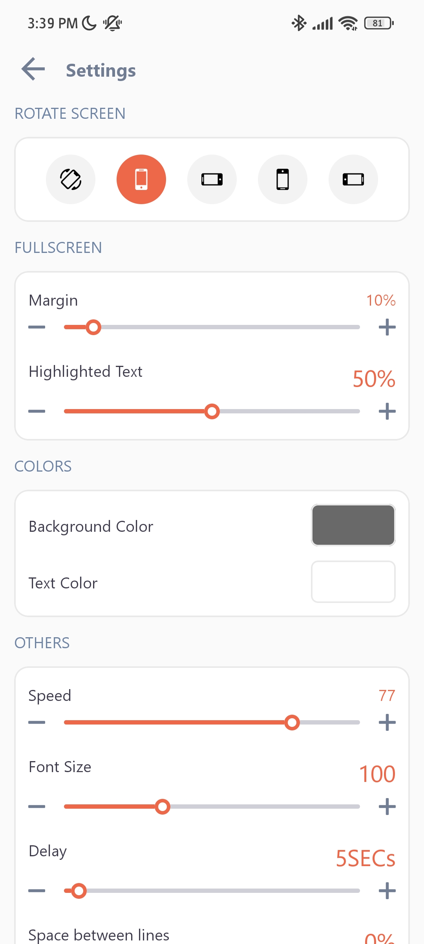The image size is (424, 944).
Task: Open the Background Color gray swatch
Action: tap(353, 525)
